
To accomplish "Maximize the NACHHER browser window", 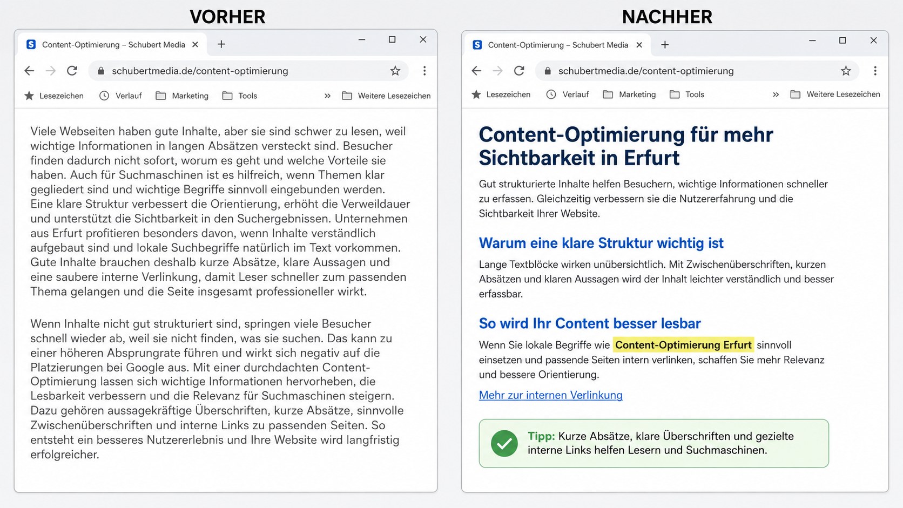I will click(843, 40).
